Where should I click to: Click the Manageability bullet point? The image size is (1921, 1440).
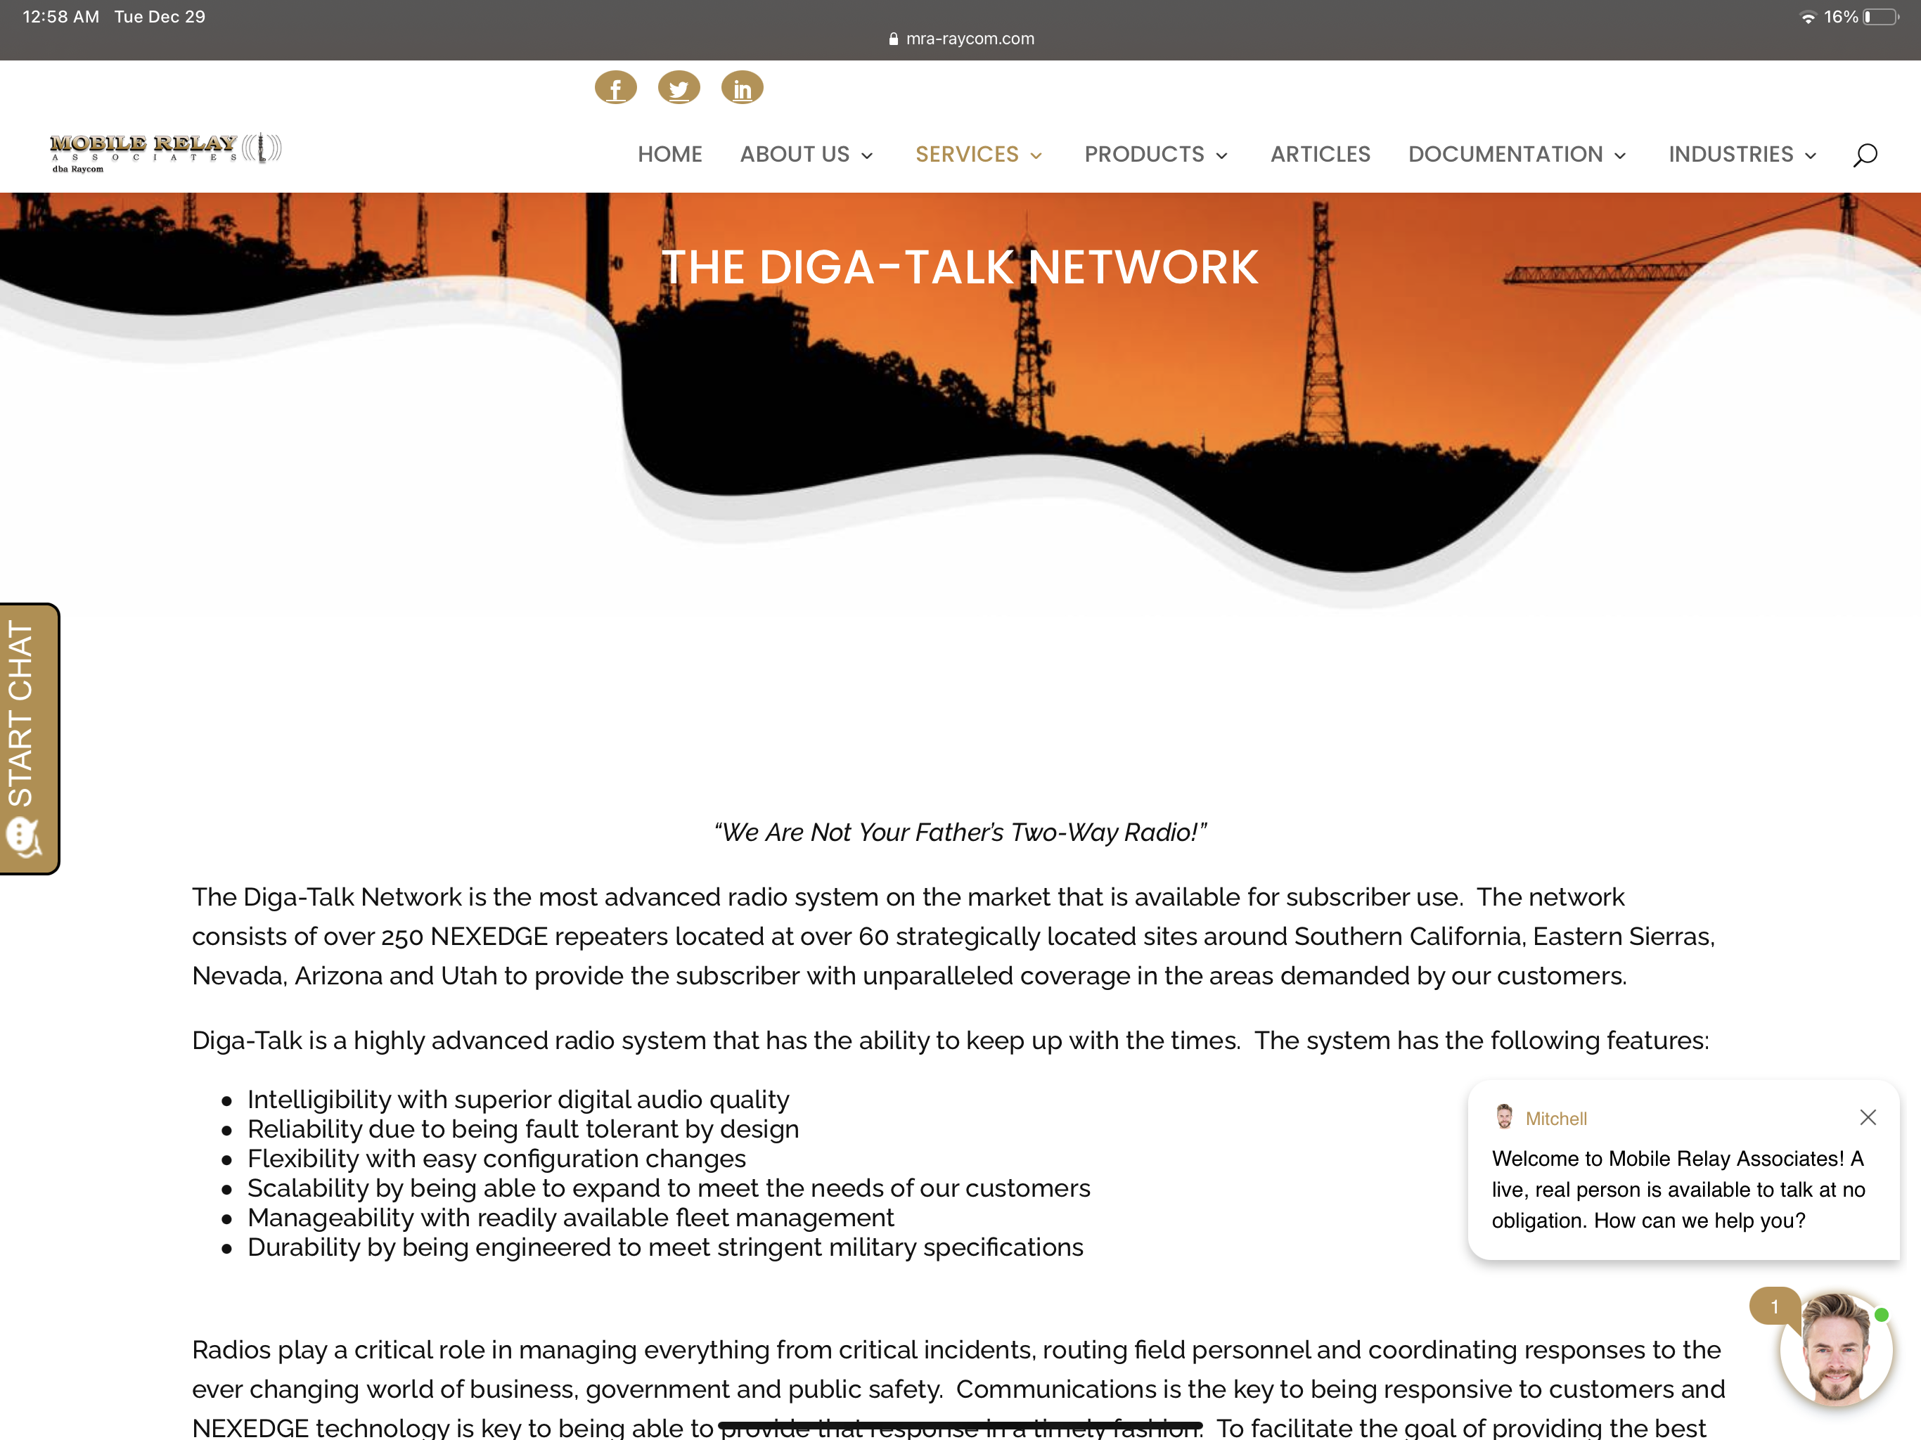570,1218
